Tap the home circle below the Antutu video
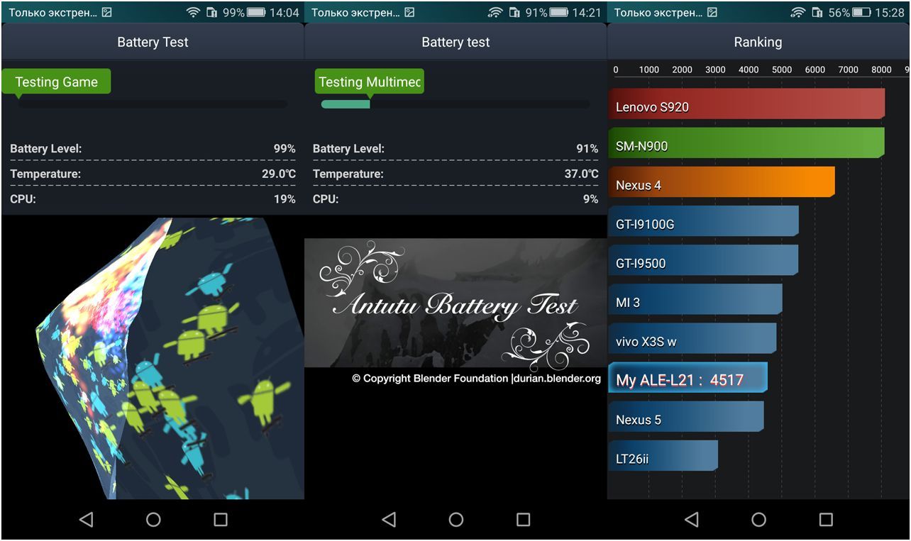The width and height of the screenshot is (911, 541). (456, 520)
